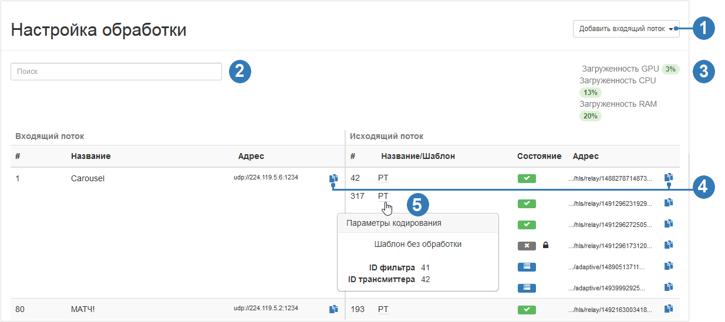Copy the adaptive/14890513711 stream address
Viewport: 725px width, 322px height.
tap(669, 266)
